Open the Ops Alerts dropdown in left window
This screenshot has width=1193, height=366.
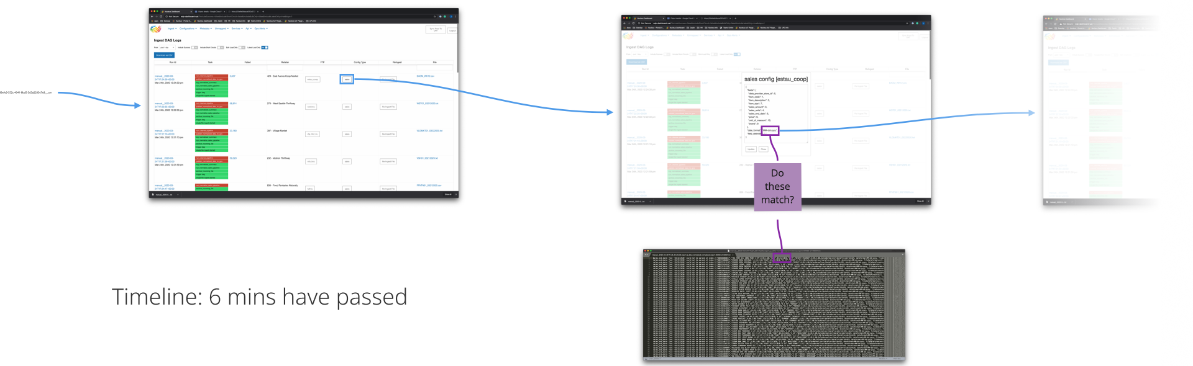point(261,29)
